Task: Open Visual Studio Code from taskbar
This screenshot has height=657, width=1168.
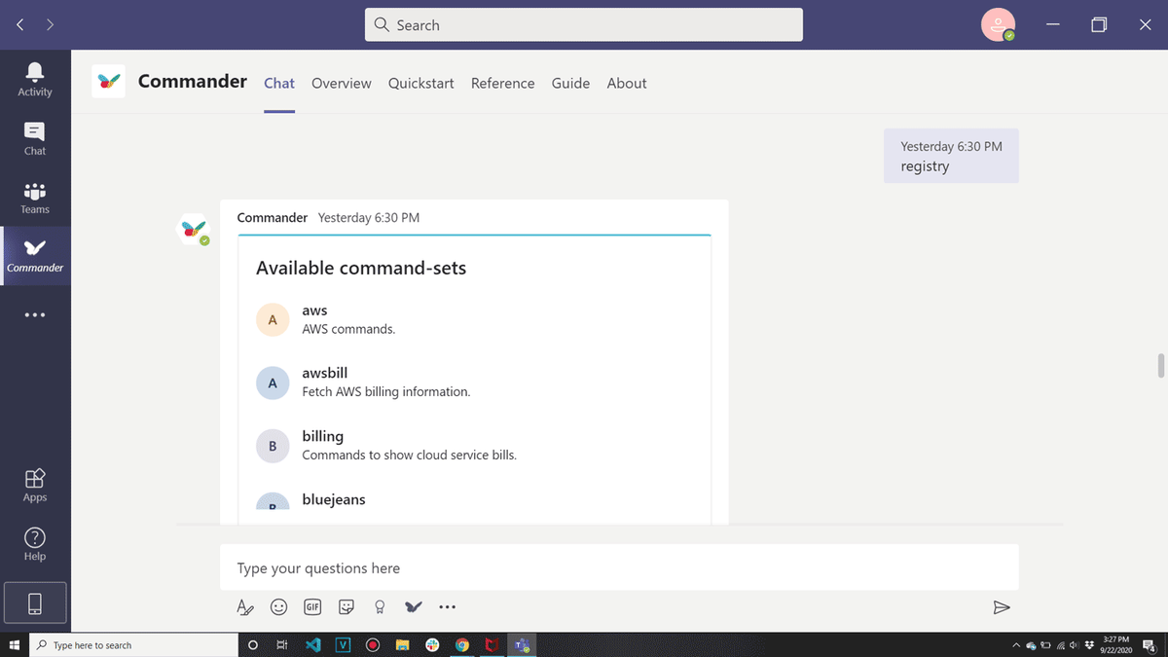Action: (312, 644)
